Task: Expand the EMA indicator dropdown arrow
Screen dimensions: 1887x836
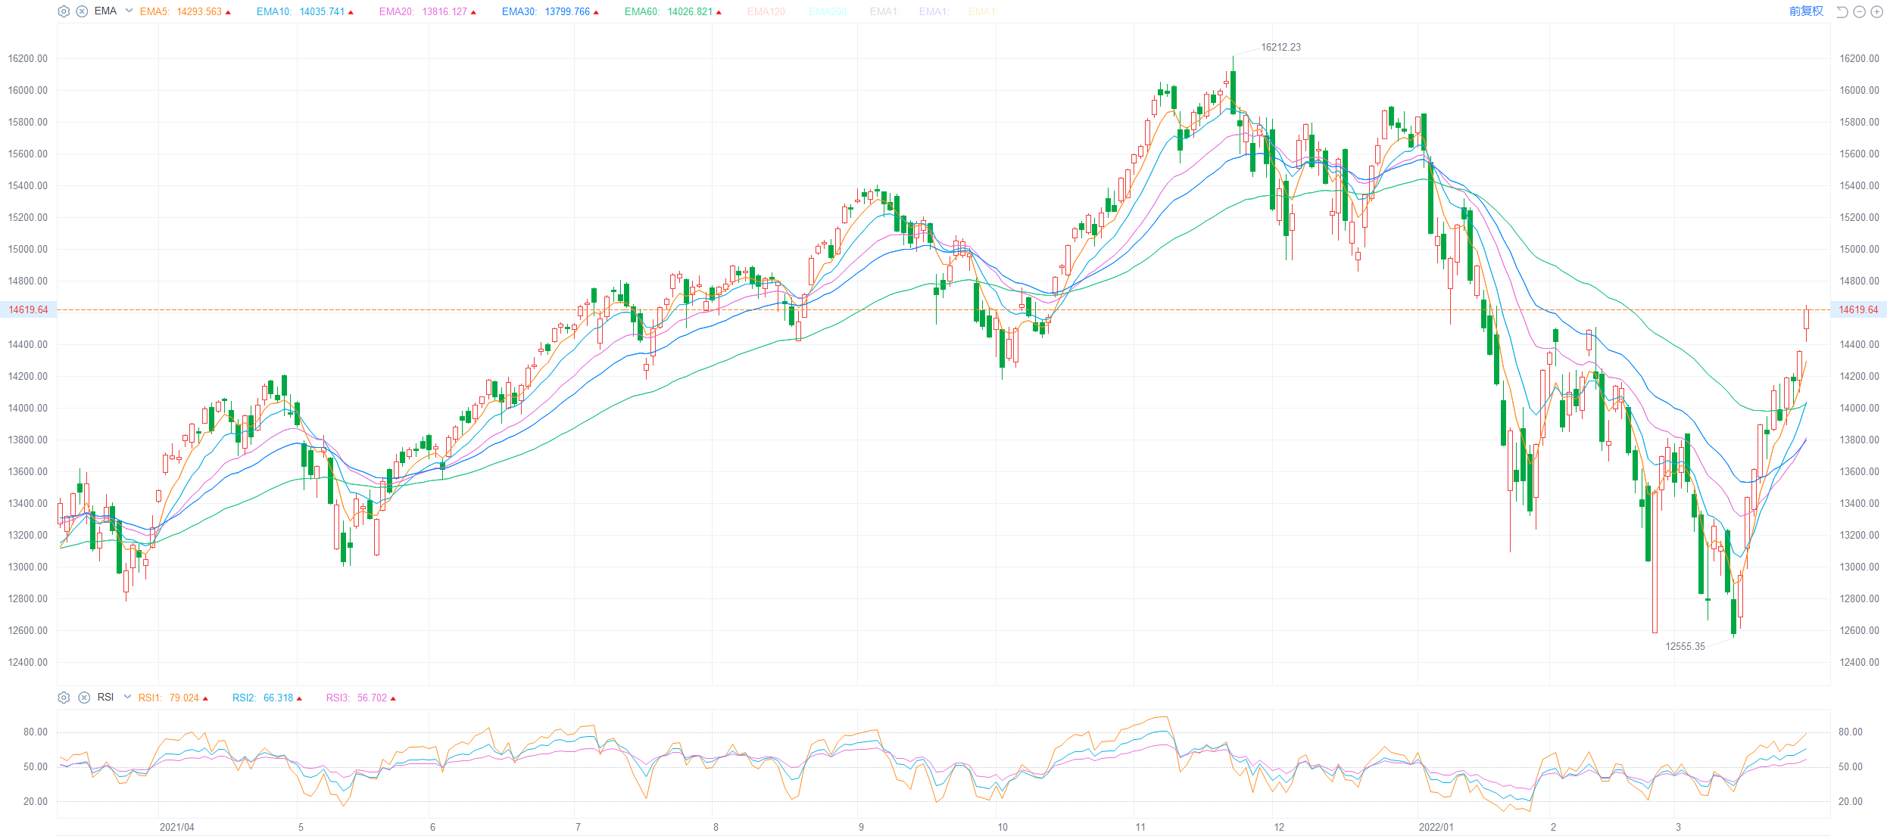Action: (129, 11)
